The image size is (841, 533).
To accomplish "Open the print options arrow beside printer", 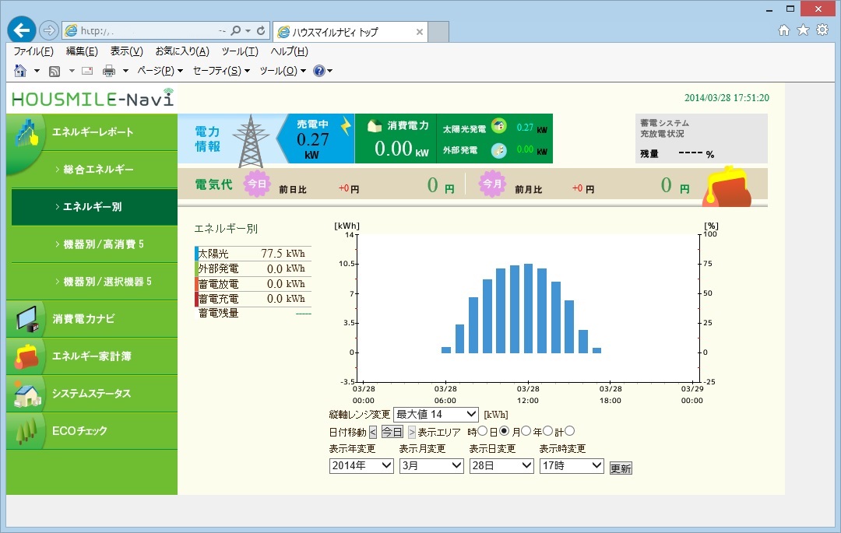I will point(125,71).
